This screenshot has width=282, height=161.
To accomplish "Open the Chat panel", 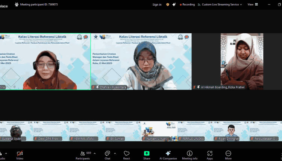I will pos(108,155).
